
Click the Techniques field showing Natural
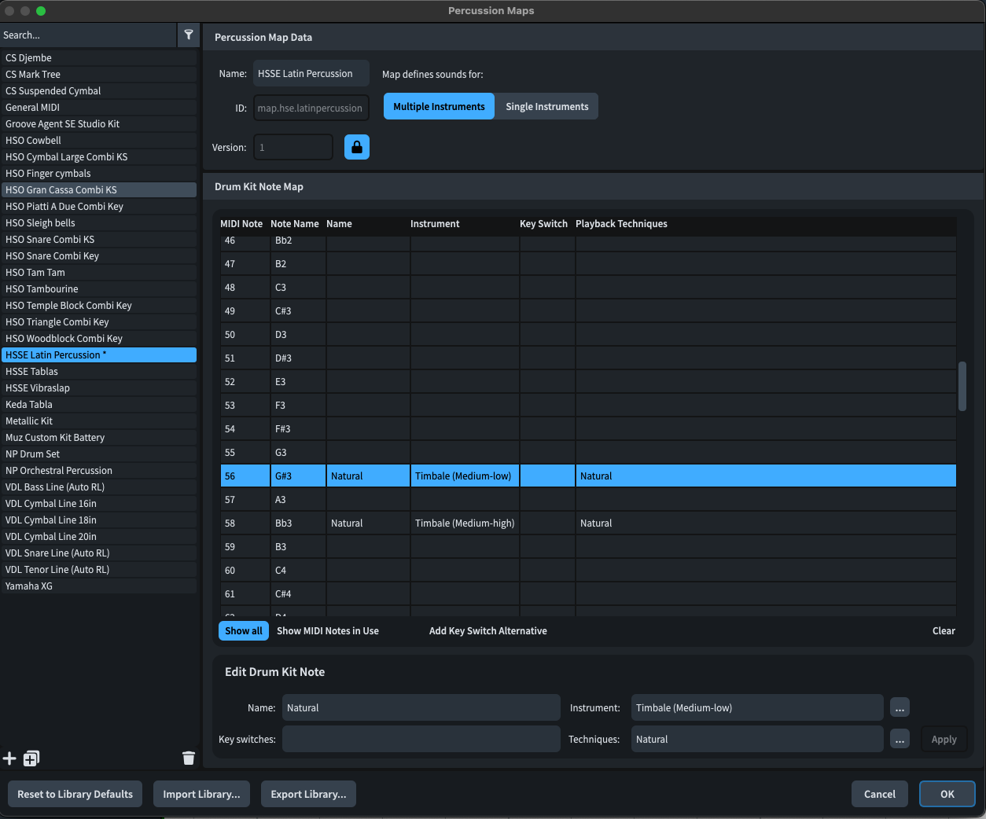[757, 739]
